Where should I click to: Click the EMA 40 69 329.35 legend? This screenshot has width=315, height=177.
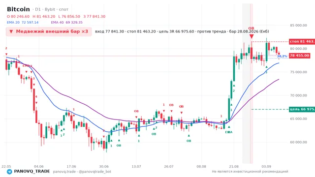(67, 23)
